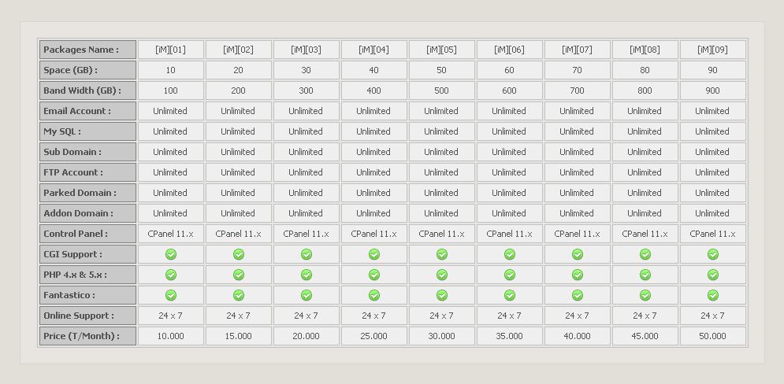
Task: Click the 'Packages Name :' row header
Action: click(x=87, y=50)
